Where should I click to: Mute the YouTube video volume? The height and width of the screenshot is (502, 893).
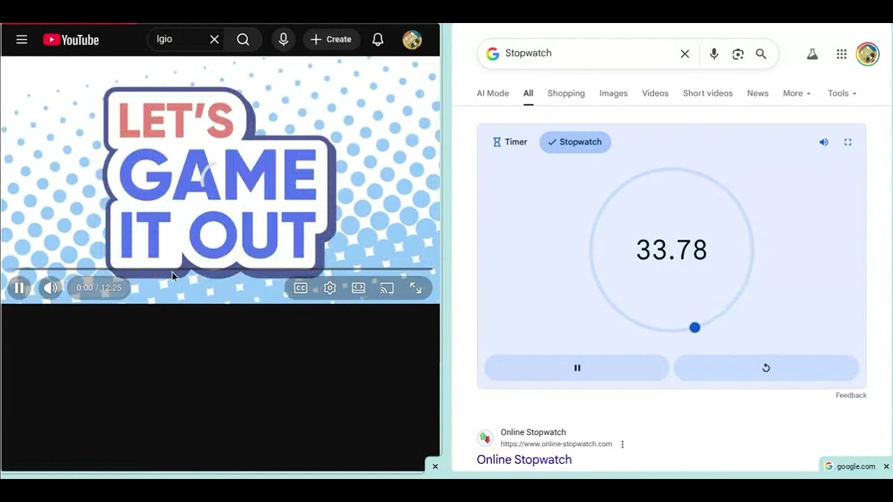click(50, 287)
